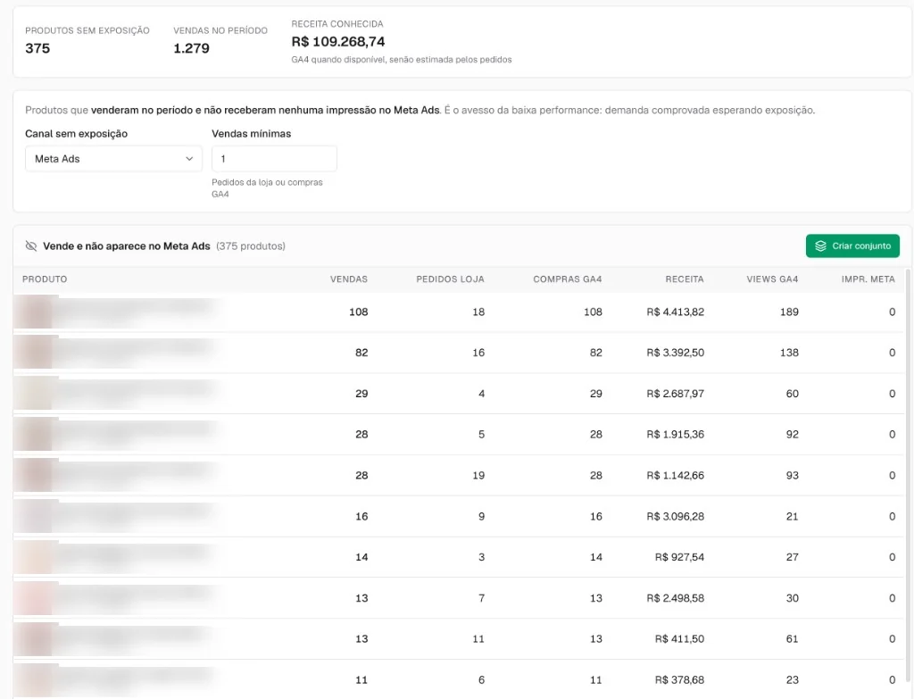Click the crossed-eye icon beside table title
914x699 pixels.
tap(31, 246)
